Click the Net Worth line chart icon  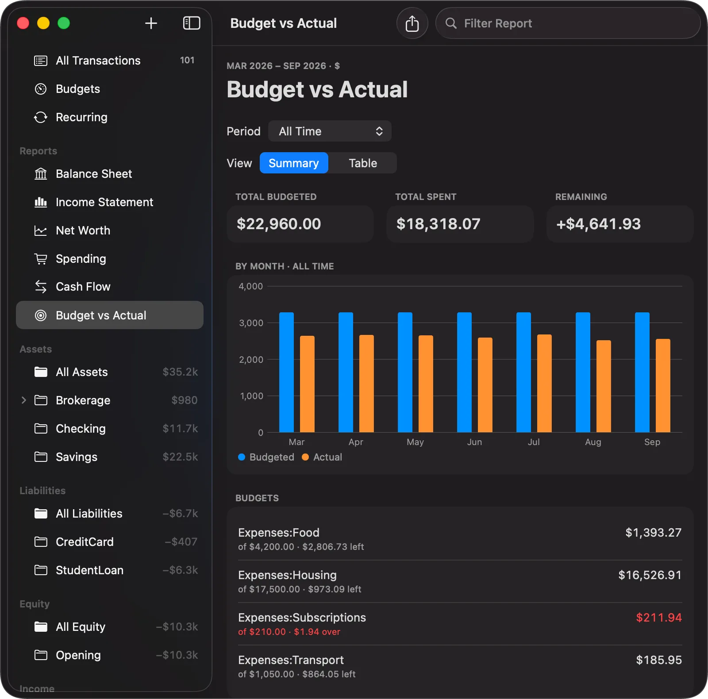click(41, 230)
